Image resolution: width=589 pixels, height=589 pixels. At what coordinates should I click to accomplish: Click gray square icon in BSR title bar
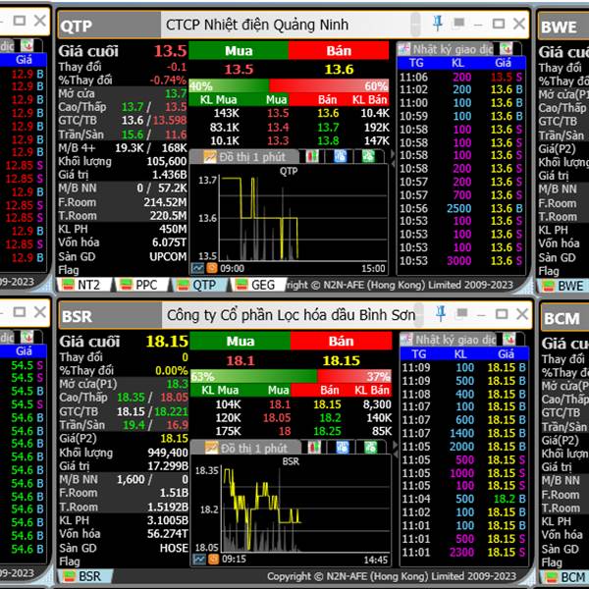(x=461, y=313)
